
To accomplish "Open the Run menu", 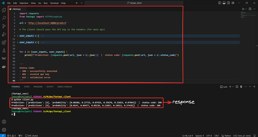I will pyautogui.click(x=46, y=3).
